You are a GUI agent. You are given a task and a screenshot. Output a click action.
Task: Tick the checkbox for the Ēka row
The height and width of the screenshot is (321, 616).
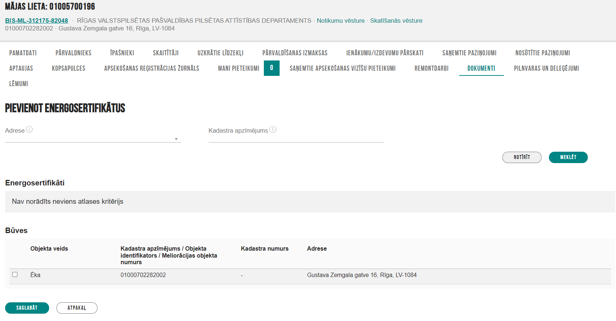[x=15, y=274]
